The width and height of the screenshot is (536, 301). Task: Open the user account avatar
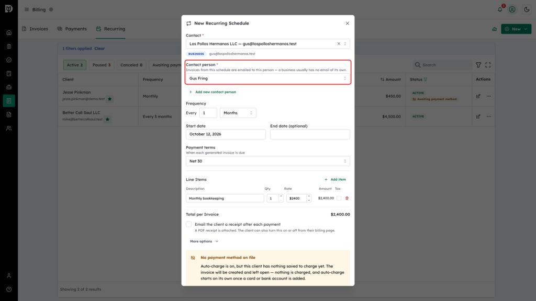click(512, 9)
